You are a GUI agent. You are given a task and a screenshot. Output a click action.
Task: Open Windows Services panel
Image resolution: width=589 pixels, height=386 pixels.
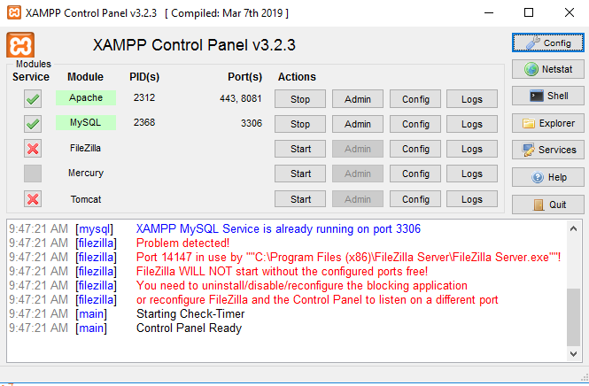click(547, 150)
